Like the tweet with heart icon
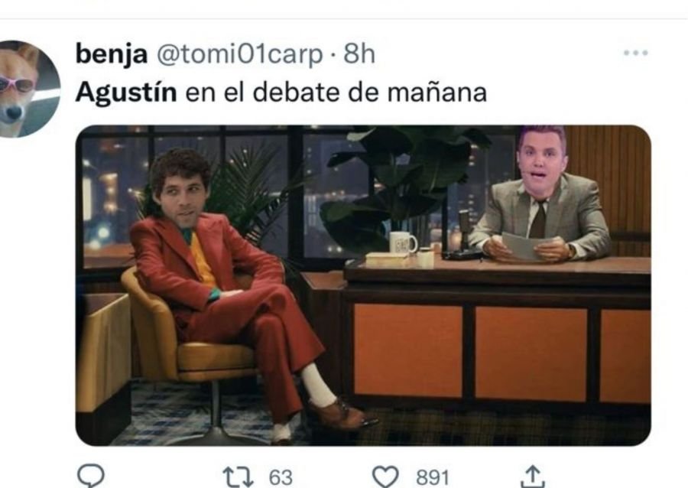The height and width of the screenshot is (488, 688). 385,477
